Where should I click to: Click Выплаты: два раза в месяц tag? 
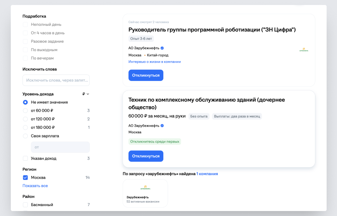pos(237,116)
